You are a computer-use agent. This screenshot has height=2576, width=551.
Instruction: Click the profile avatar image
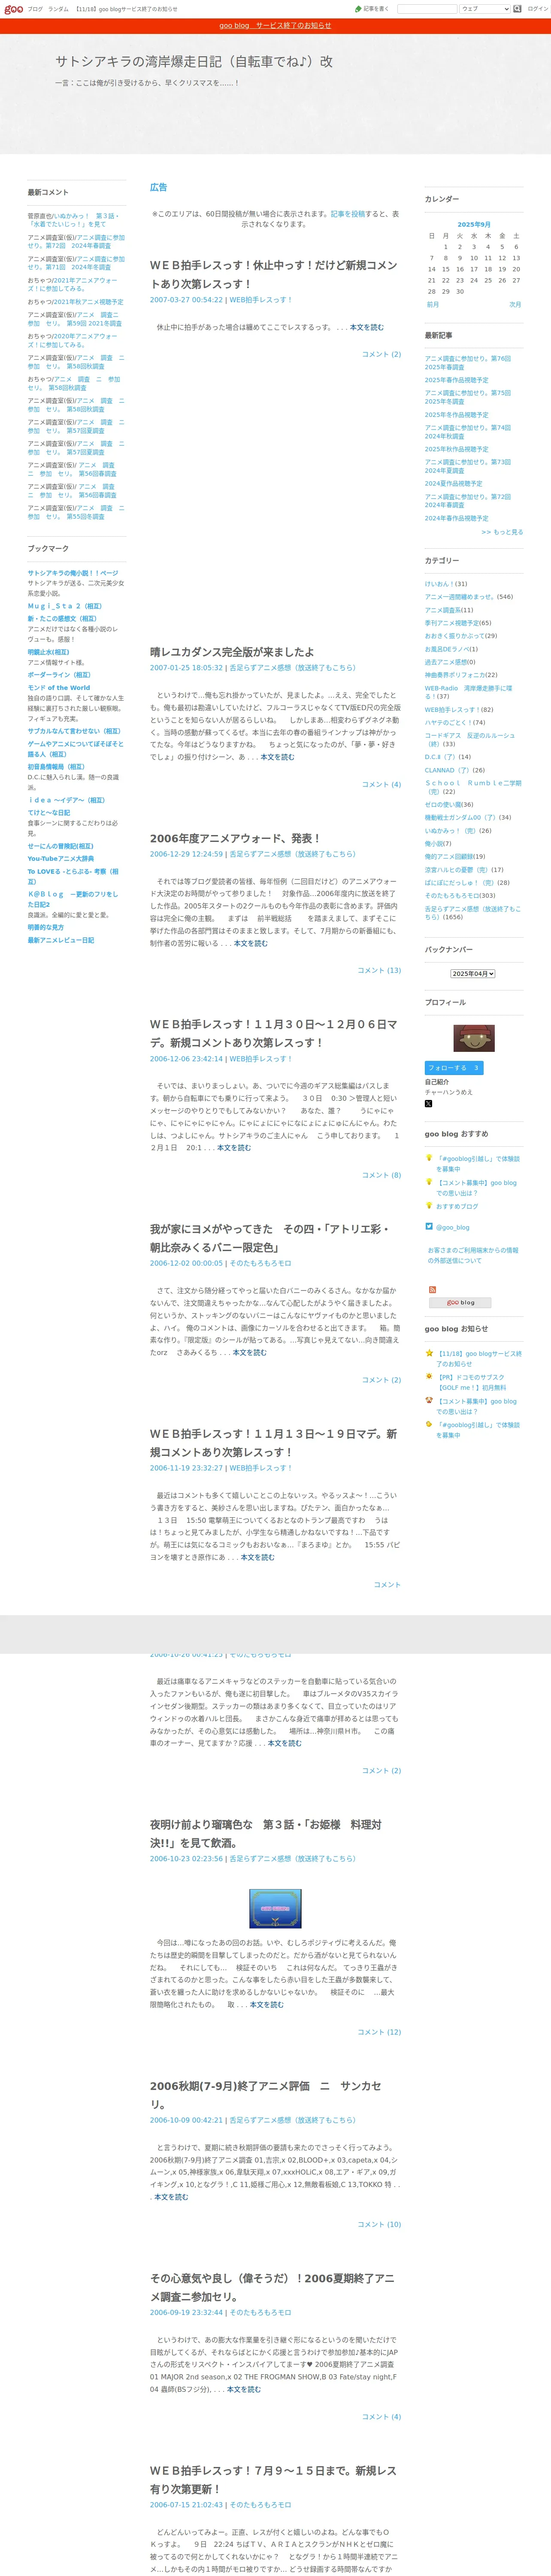[474, 1038]
